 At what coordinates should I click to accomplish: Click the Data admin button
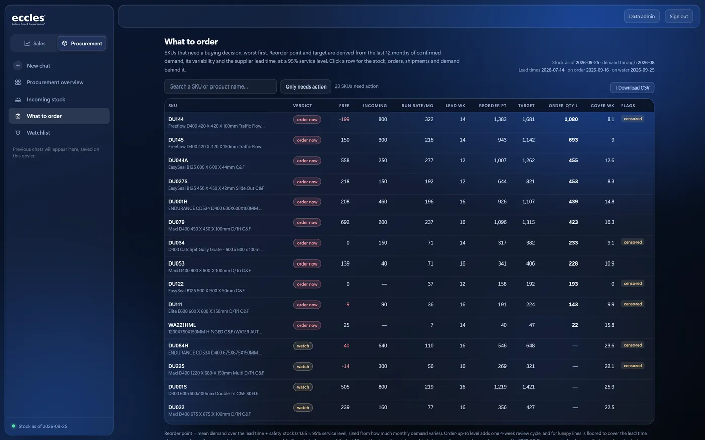(x=642, y=16)
